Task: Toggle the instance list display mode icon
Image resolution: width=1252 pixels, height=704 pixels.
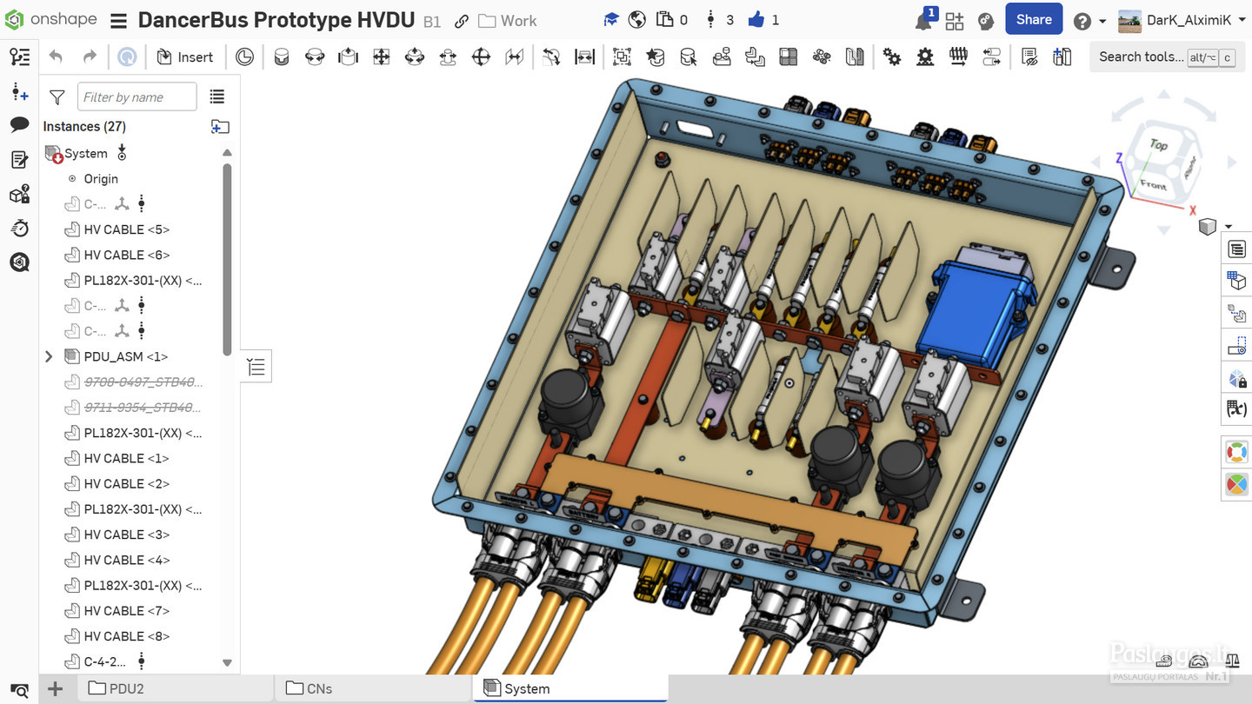Action: tap(217, 97)
